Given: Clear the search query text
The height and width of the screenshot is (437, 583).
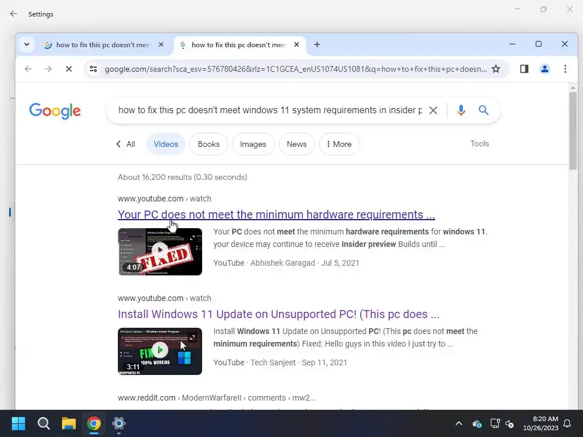Looking at the screenshot, I should click(x=433, y=110).
